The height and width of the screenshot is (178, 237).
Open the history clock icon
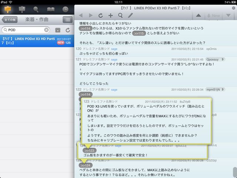pyautogui.click(x=65, y=9)
